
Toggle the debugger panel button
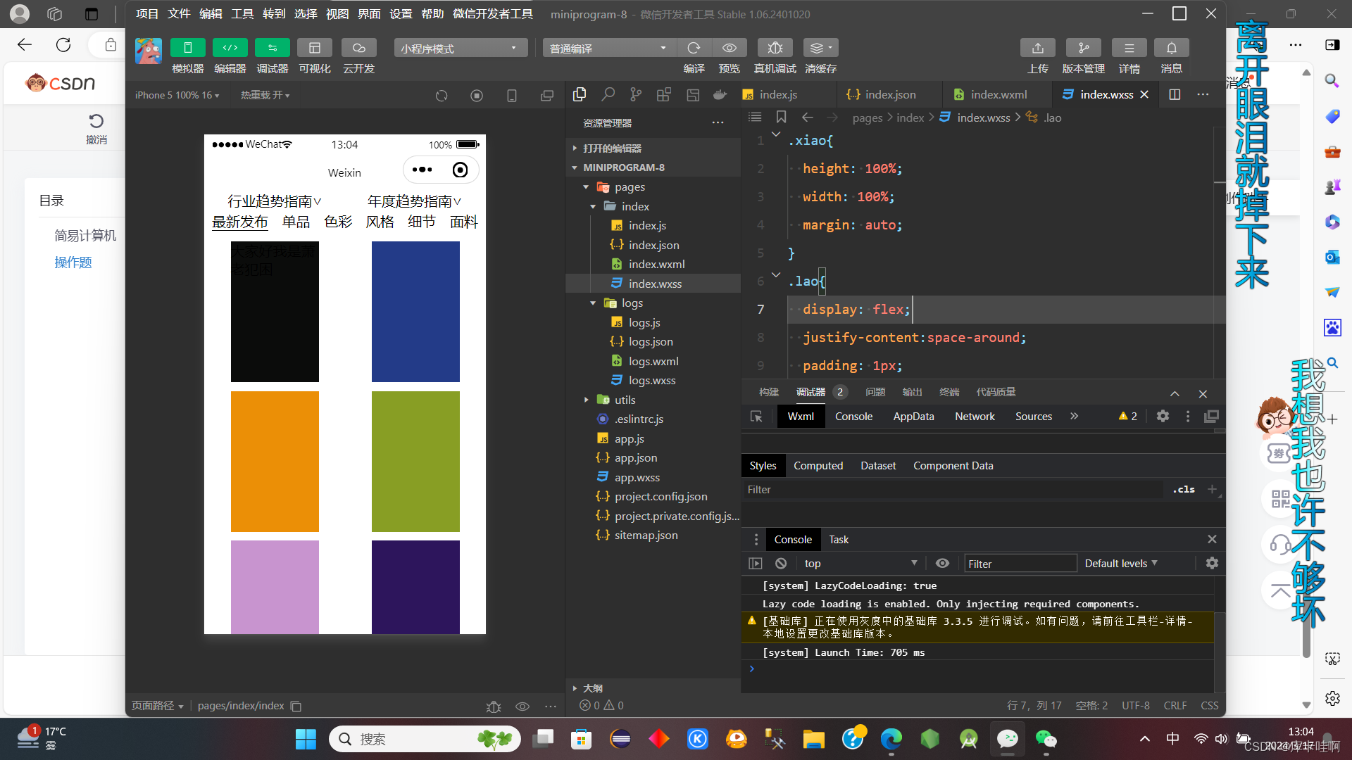(x=272, y=48)
